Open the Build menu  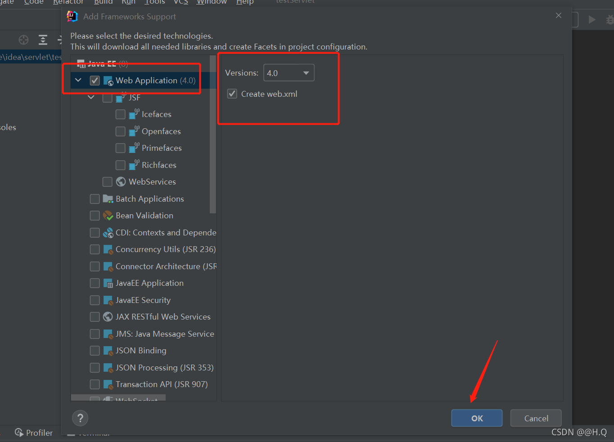click(104, 2)
